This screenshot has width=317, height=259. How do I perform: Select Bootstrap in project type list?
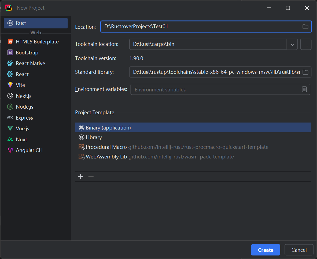[x=27, y=53]
